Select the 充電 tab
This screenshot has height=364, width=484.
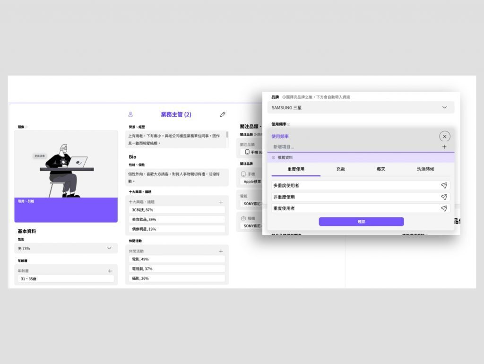pyautogui.click(x=340, y=169)
